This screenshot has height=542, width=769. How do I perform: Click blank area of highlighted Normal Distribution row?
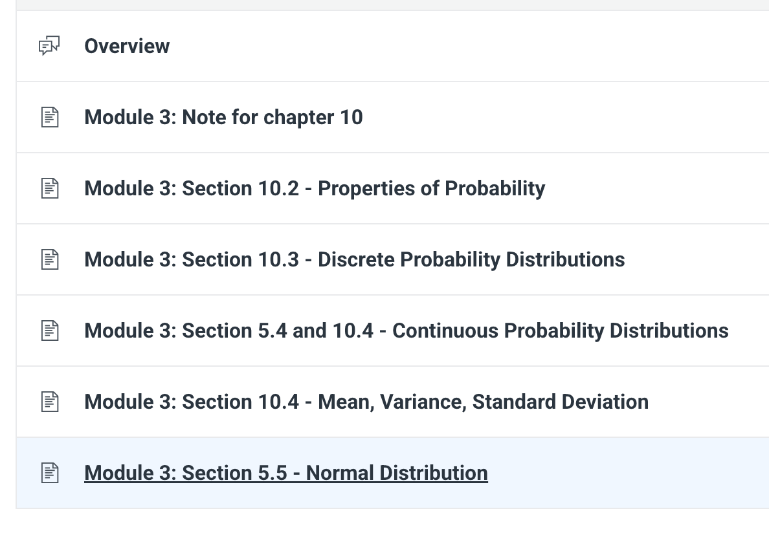pos(628,473)
